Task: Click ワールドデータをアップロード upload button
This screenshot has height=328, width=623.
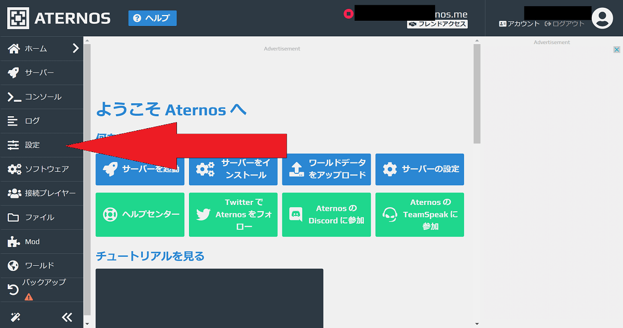Action: pyautogui.click(x=327, y=169)
